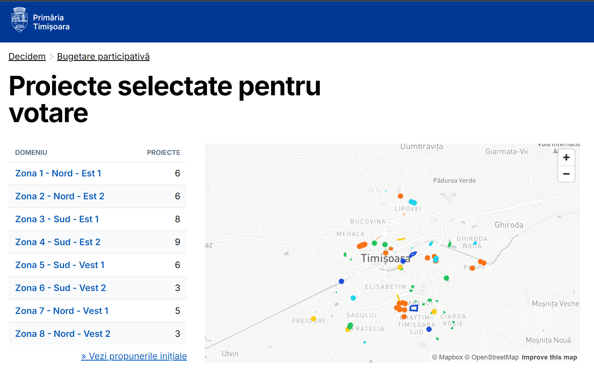Open Bugetare participativă breadcrumb
Image resolution: width=594 pixels, height=381 pixels.
[103, 56]
